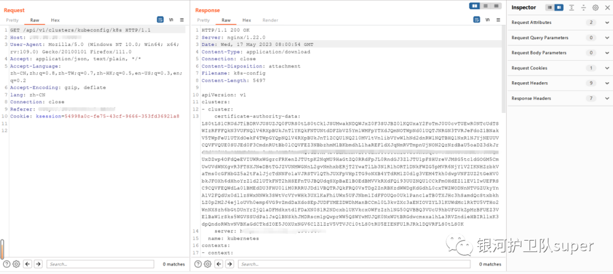
Task: Switch Response view to Raw tab
Action: (226, 20)
